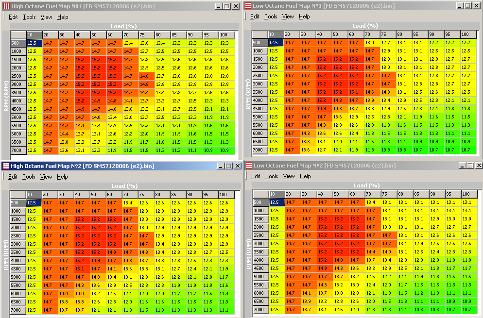Click menu bar grip handle in High Octane Map №1
The image size is (483, 318).
tap(4, 17)
